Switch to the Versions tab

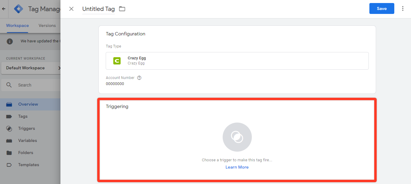[47, 25]
